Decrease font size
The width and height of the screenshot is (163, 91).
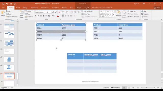pos(56,12)
